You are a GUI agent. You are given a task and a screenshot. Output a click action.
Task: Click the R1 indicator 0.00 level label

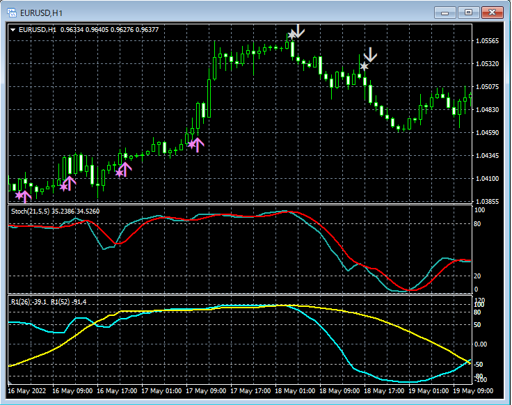pos(480,344)
